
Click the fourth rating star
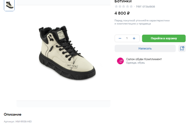click(x=128, y=7)
